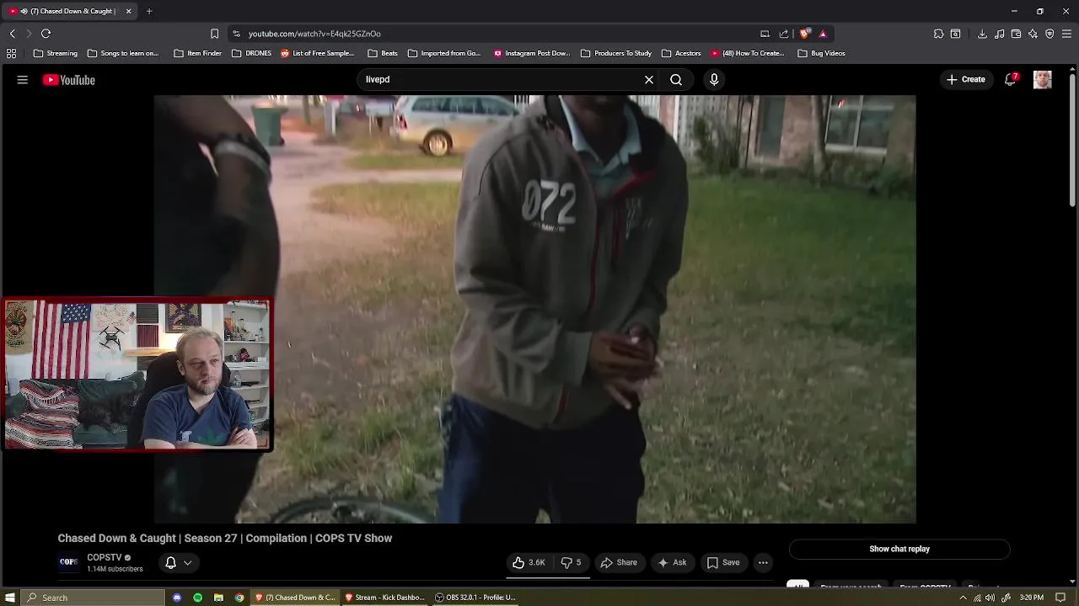The width and height of the screenshot is (1079, 606).
Task: Open YouTube notifications bell
Action: (1010, 80)
